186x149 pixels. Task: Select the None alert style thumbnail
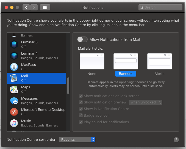point(92,61)
